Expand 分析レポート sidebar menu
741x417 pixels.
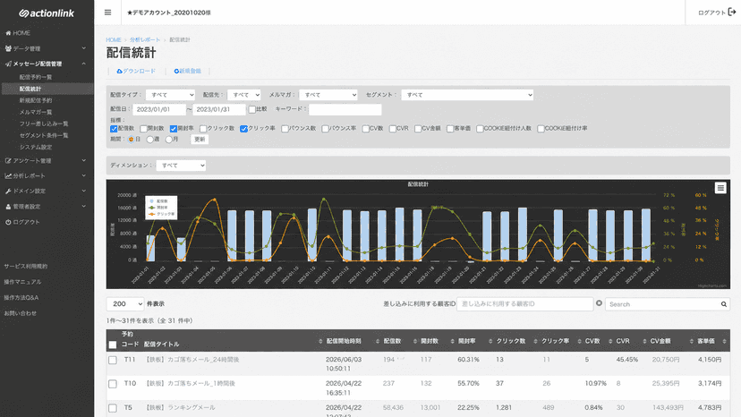tap(47, 176)
